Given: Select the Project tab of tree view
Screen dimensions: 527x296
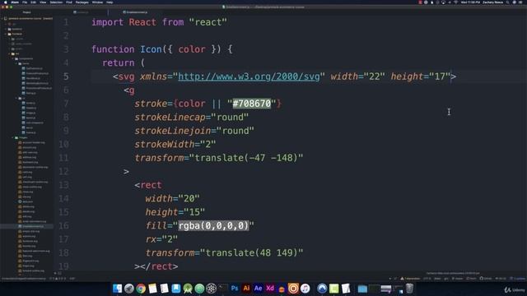Looking at the screenshot, I should tap(27, 12).
